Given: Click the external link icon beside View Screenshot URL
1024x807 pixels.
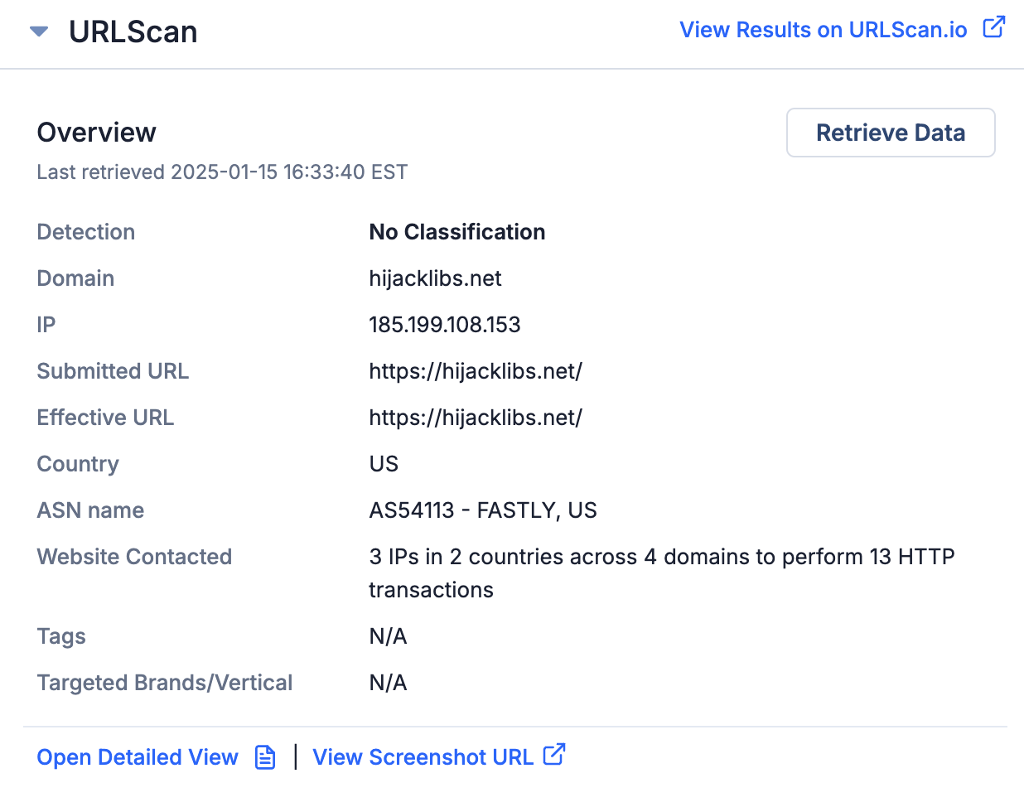Looking at the screenshot, I should 556,754.
